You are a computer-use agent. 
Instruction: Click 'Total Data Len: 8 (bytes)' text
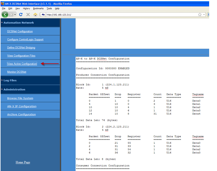[96, 159]
